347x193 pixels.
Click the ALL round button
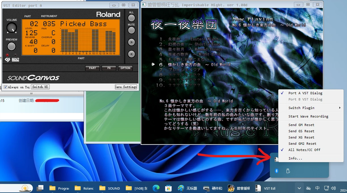[131, 18]
